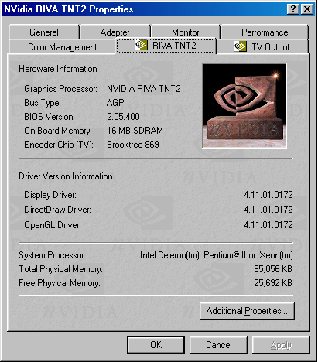Switch to the TV Output tab label
The width and height of the screenshot is (318, 362).
click(271, 47)
